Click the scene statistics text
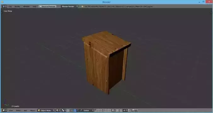 (119, 7)
